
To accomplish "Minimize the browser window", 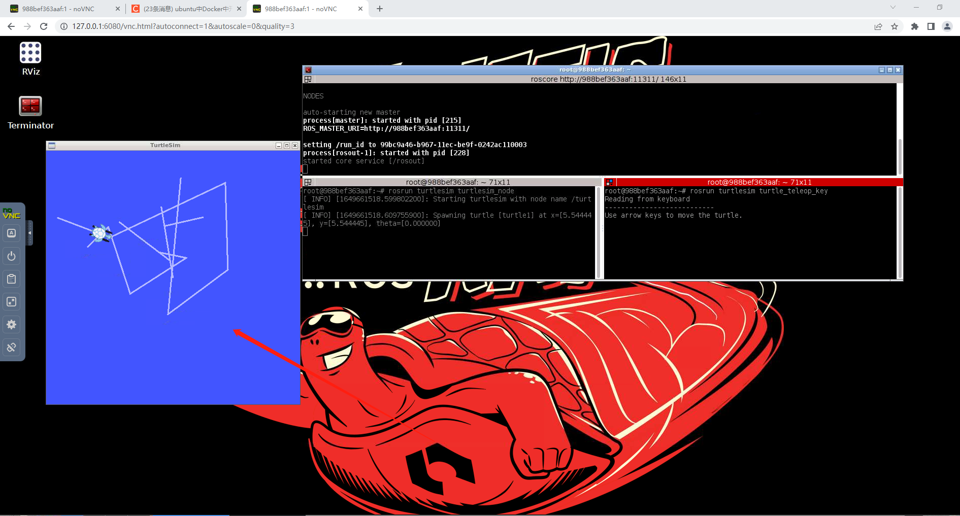I will [x=916, y=7].
